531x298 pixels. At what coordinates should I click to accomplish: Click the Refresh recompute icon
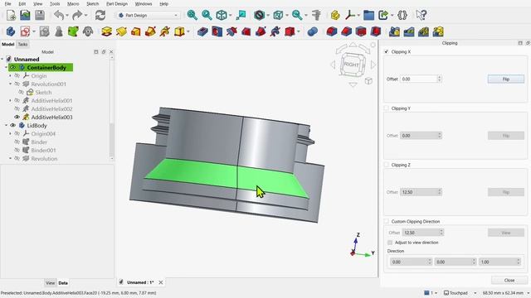click(100, 15)
